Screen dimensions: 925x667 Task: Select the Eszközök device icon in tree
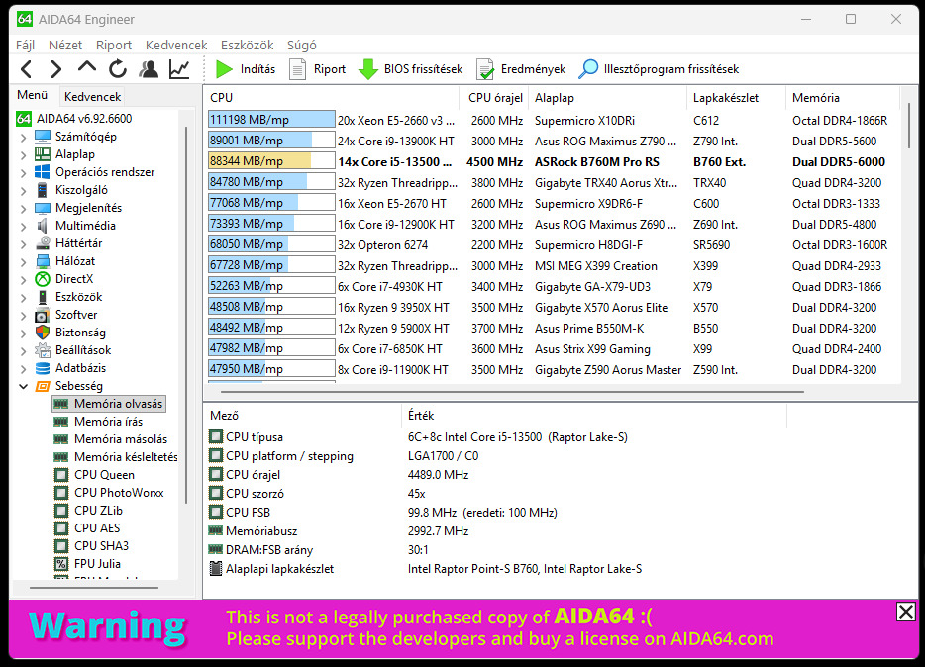coord(43,297)
